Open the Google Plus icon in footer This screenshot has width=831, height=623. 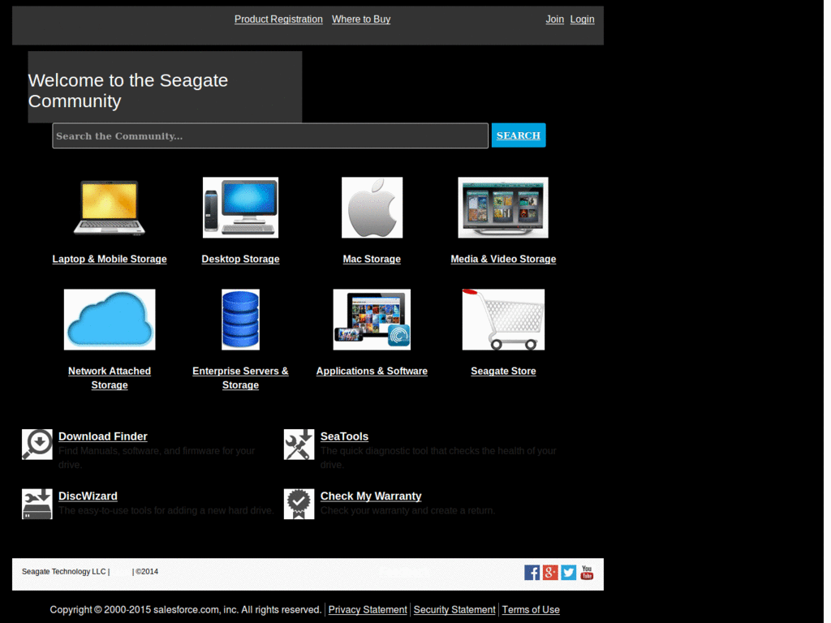click(550, 573)
